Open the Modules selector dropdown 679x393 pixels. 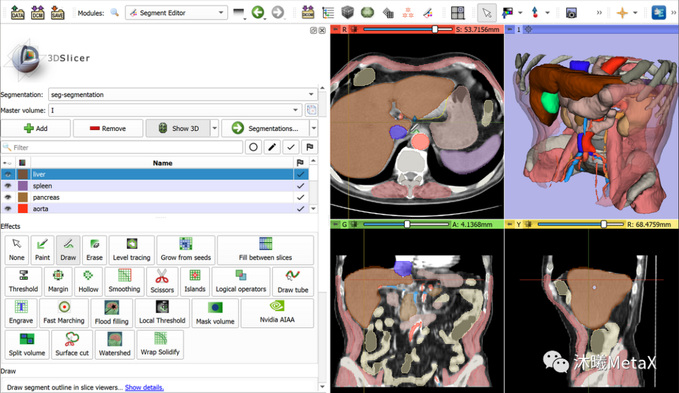(x=176, y=13)
